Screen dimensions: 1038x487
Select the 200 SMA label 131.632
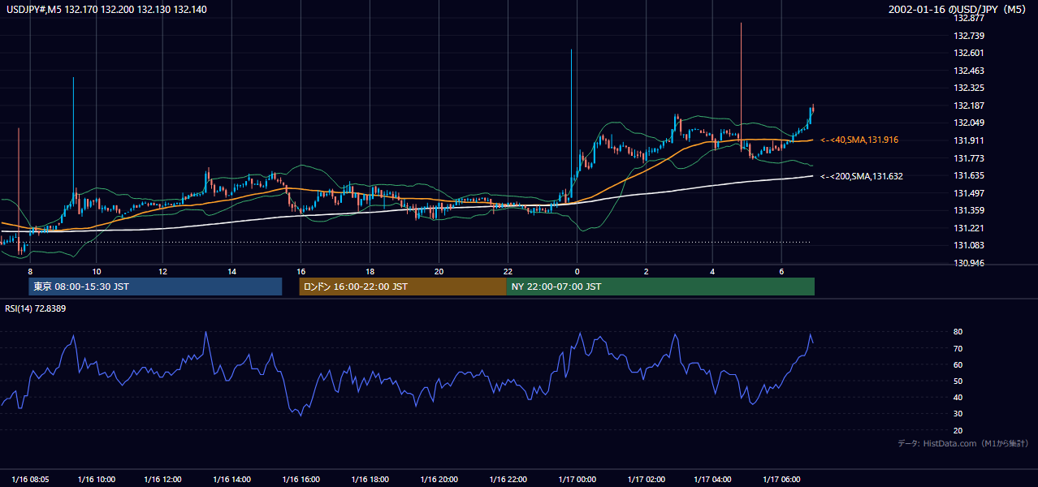[862, 176]
